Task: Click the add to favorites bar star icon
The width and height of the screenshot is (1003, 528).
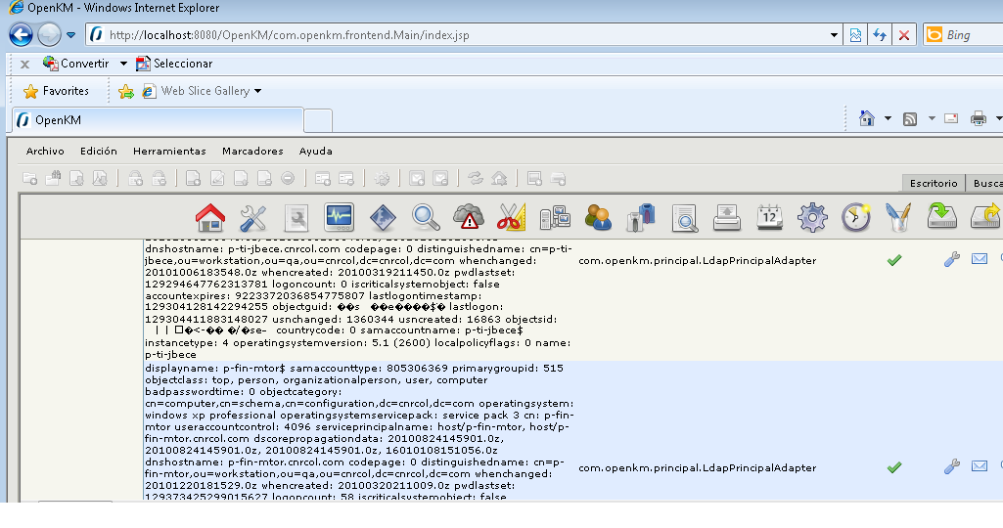Action: [126, 91]
